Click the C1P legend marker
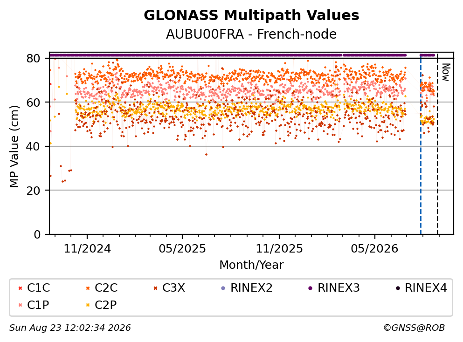 pos(20,305)
